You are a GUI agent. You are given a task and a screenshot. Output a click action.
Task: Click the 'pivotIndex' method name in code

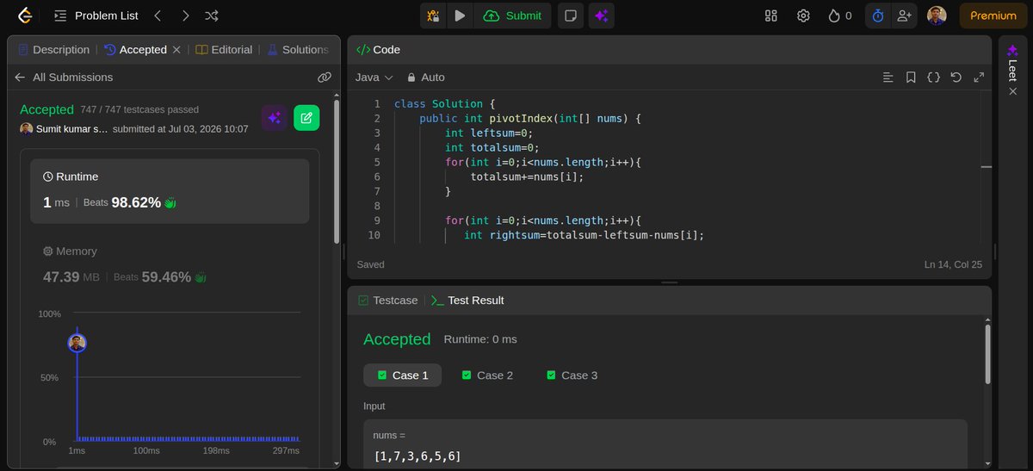coord(522,118)
